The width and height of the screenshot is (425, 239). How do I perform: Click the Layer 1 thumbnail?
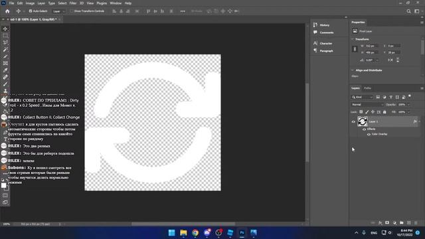click(363, 121)
